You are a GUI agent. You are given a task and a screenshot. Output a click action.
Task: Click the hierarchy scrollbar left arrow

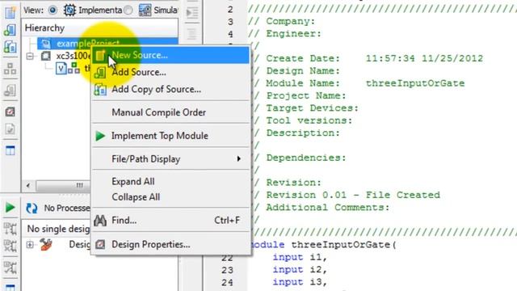(28, 185)
